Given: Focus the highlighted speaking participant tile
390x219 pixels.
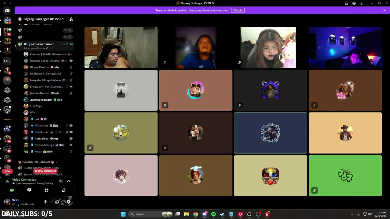Looking at the screenshot, I should (271, 133).
